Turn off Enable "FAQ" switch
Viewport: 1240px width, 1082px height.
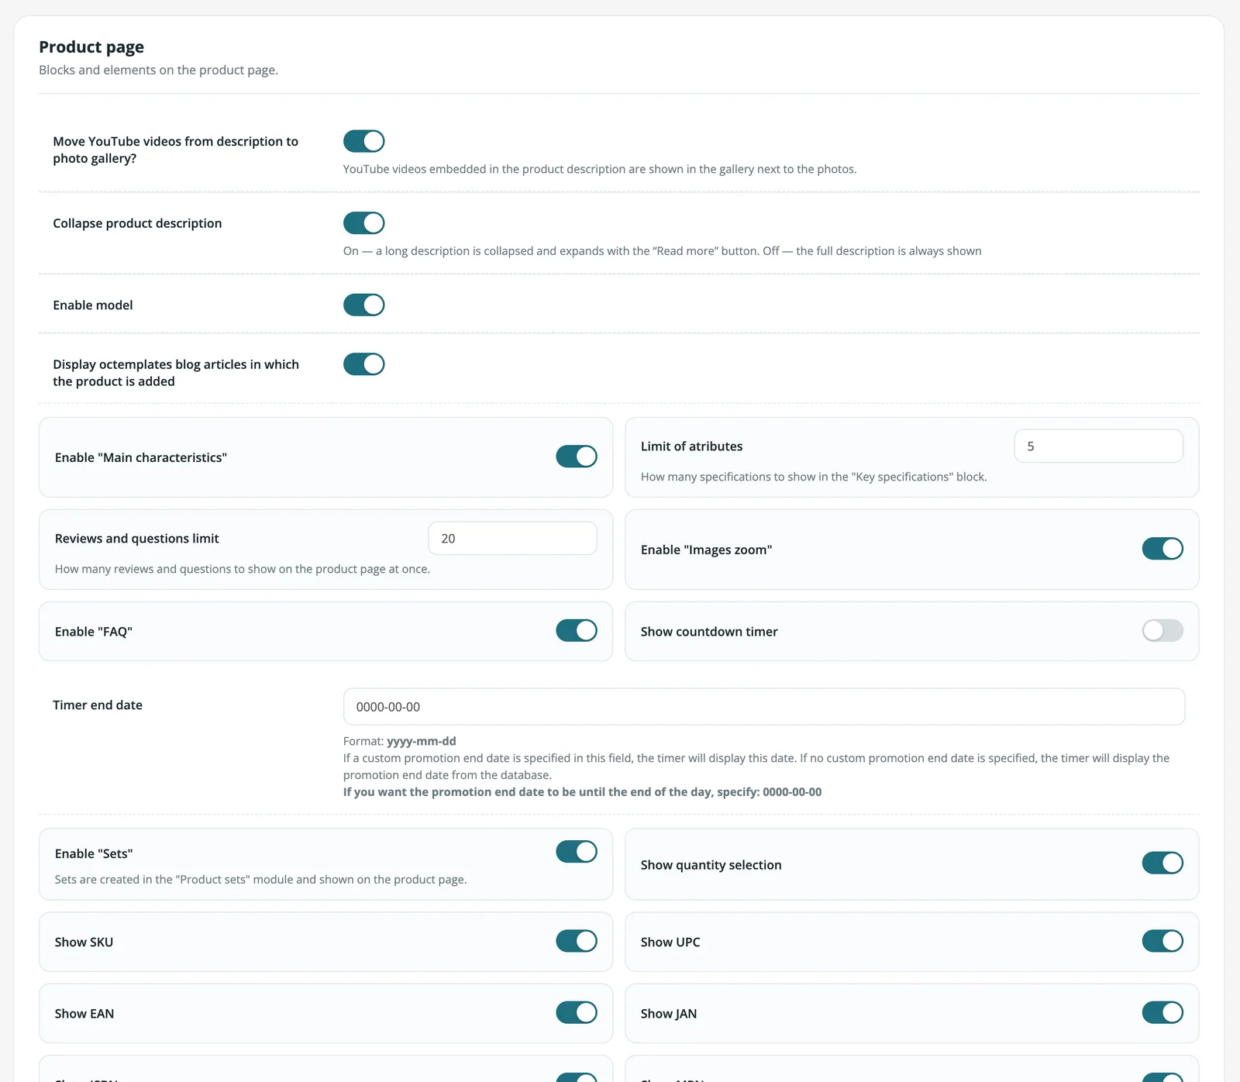pyautogui.click(x=576, y=630)
